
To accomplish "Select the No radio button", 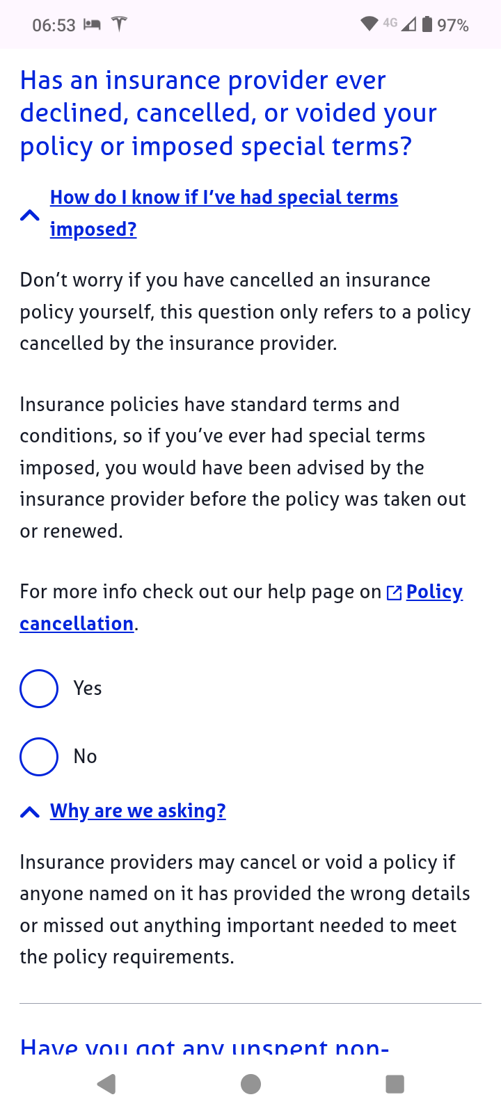I will [39, 757].
